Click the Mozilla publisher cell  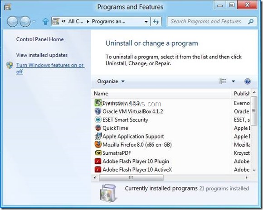(x=242, y=145)
